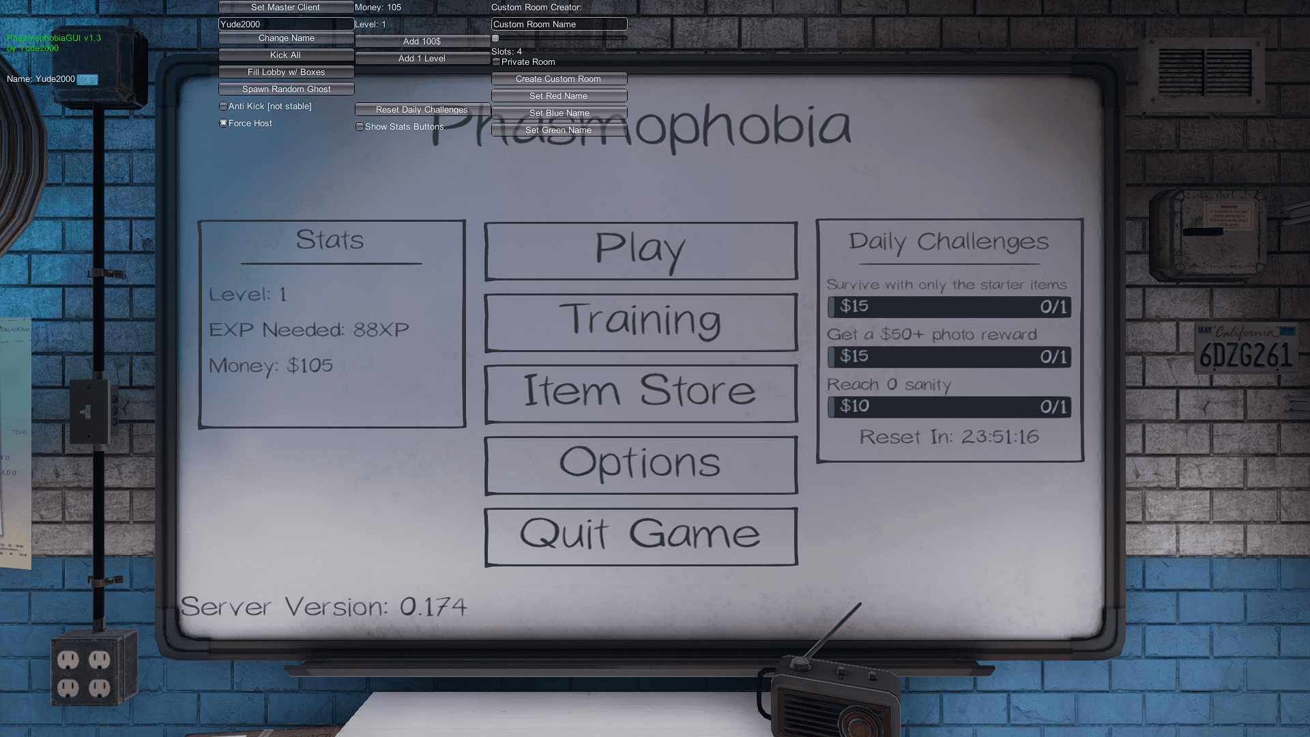The height and width of the screenshot is (737, 1310).
Task: Click the Play button to start game
Action: [641, 250]
